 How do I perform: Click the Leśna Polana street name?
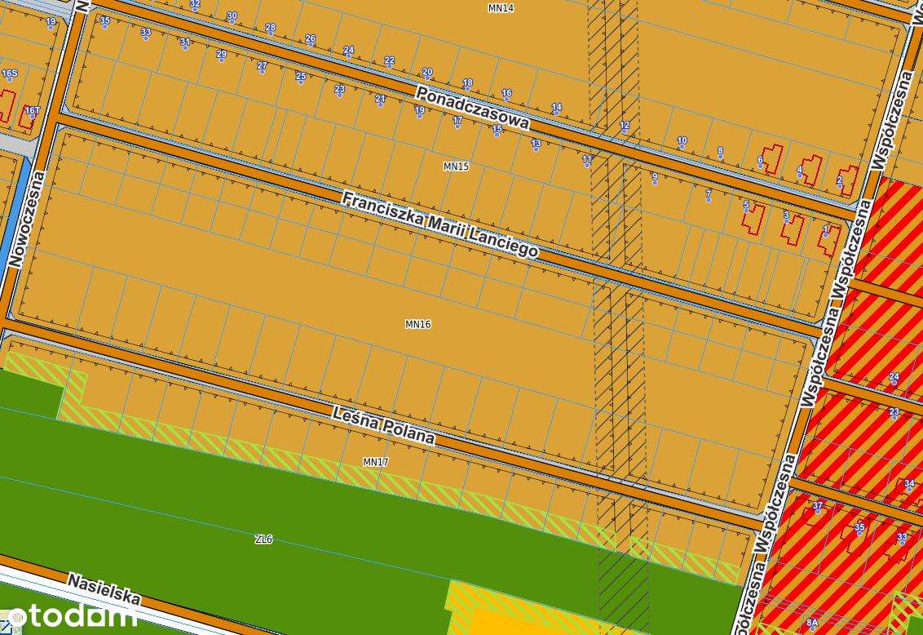(384, 425)
